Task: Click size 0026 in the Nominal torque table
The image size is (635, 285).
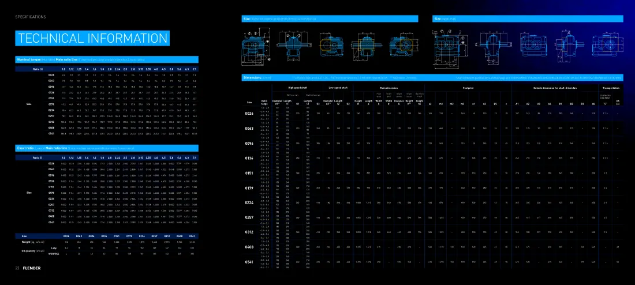Action: [x=51, y=75]
